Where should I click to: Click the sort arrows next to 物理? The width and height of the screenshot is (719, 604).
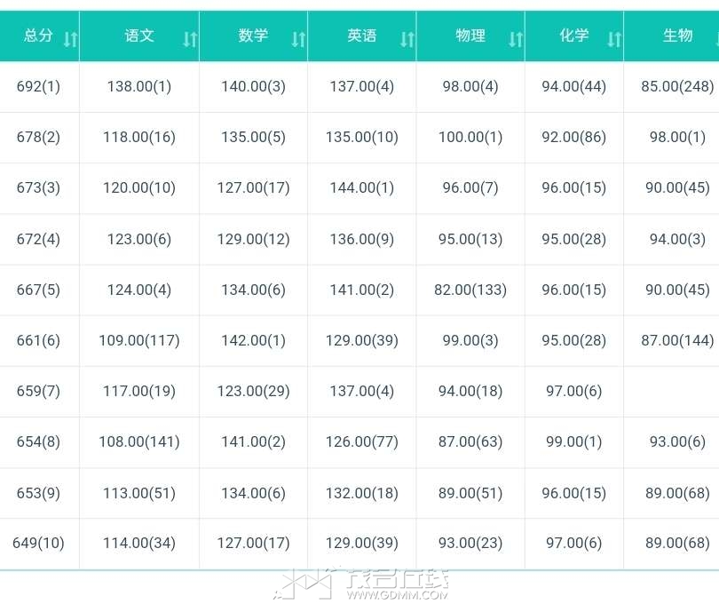(516, 39)
